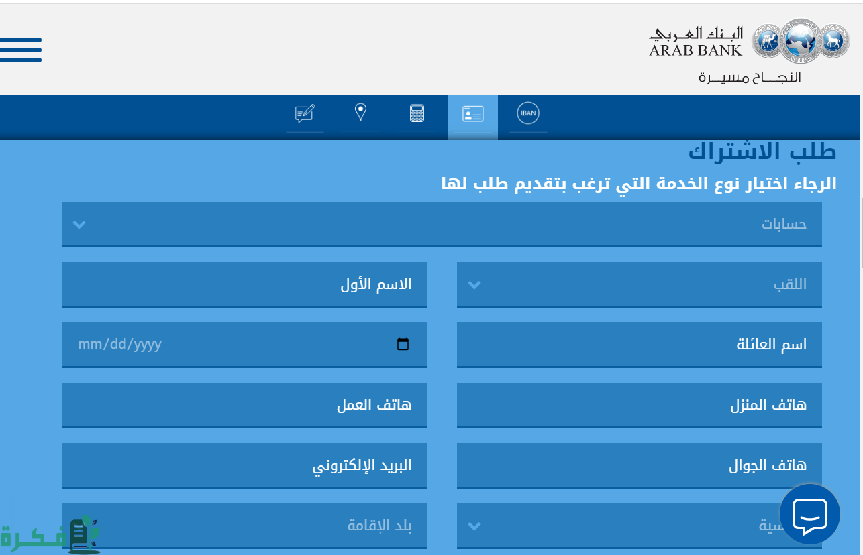Viewport: 863px width, 555px height.
Task: Select the هاتف المنزل home phone field
Action: (639, 405)
